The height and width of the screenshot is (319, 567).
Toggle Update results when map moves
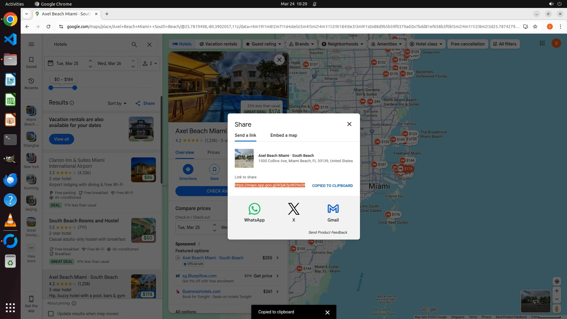coord(51,314)
